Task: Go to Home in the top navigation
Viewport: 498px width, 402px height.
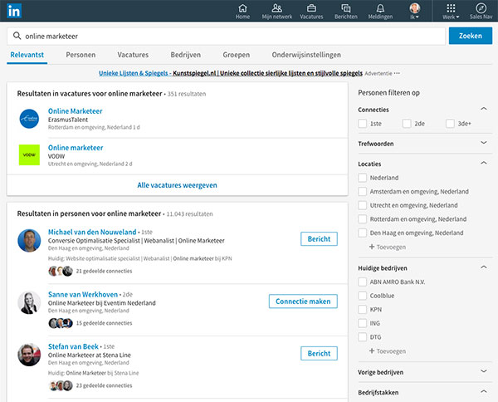Action: (x=242, y=12)
